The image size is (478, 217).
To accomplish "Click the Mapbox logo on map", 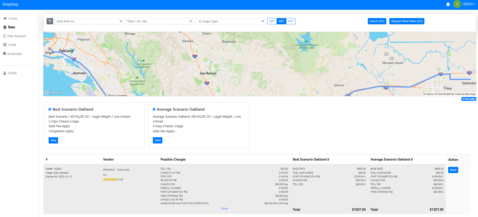I will point(53,93).
